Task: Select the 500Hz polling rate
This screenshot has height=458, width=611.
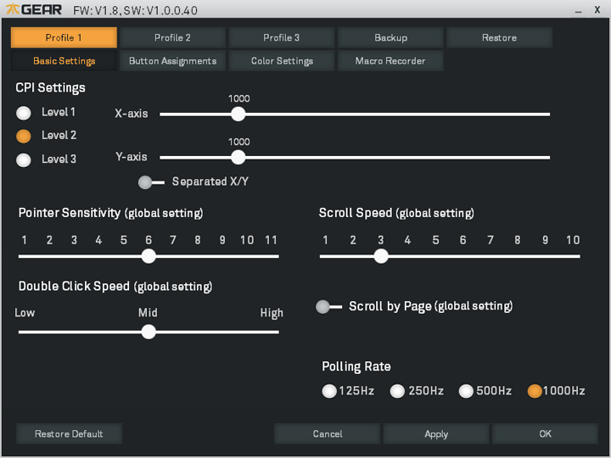Action: click(466, 391)
